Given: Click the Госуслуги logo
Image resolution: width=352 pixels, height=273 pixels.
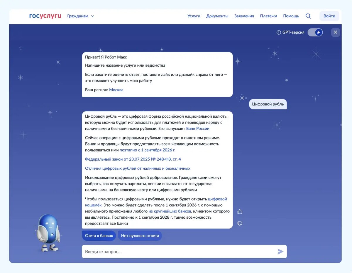Looking at the screenshot, I should pos(45,16).
